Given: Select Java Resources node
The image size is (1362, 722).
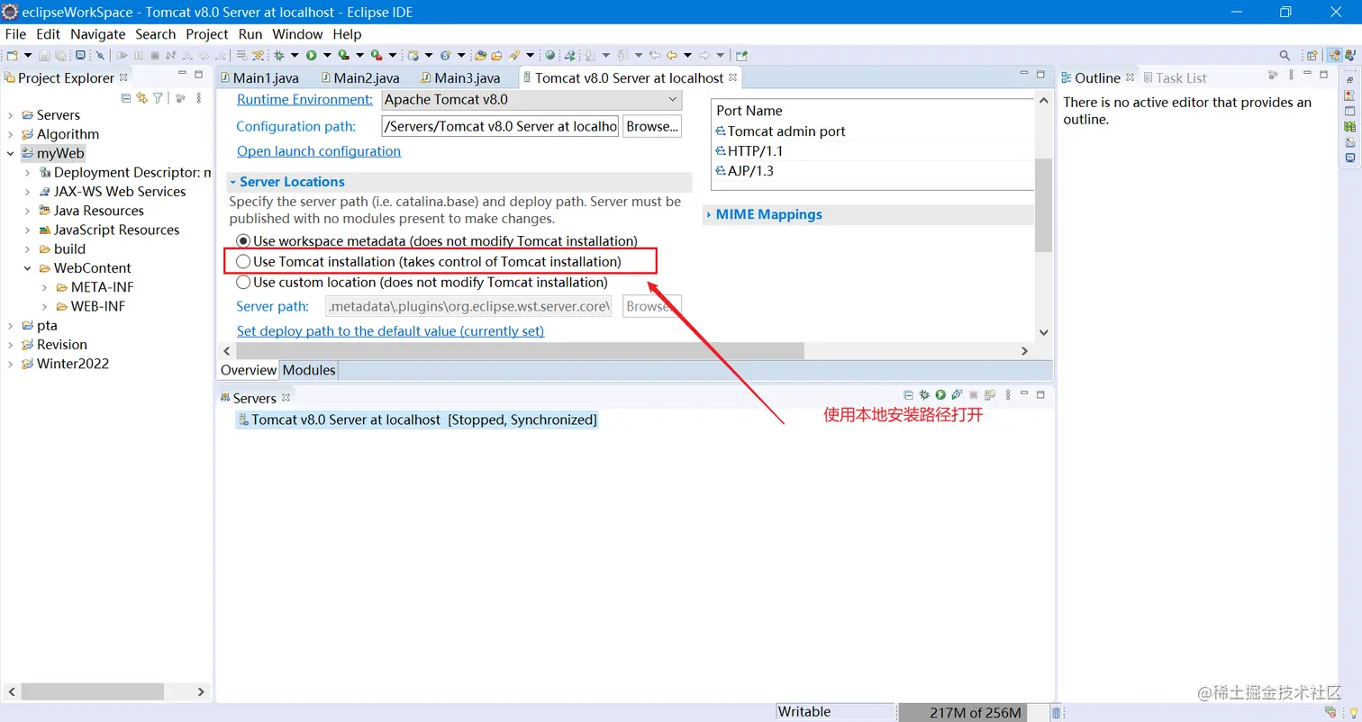Looking at the screenshot, I should pyautogui.click(x=91, y=211).
